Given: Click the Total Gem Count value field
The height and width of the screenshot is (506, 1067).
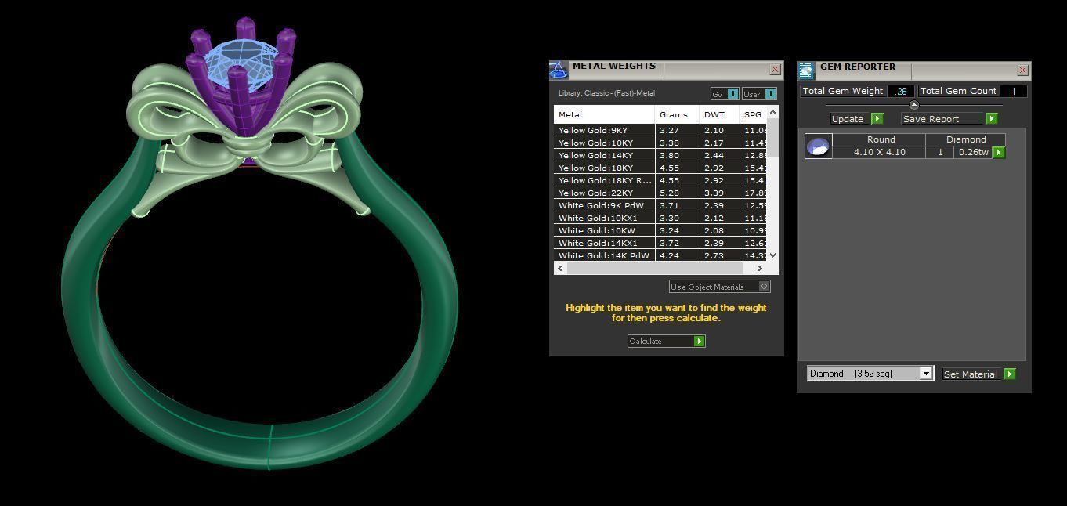Looking at the screenshot, I should click(1013, 91).
